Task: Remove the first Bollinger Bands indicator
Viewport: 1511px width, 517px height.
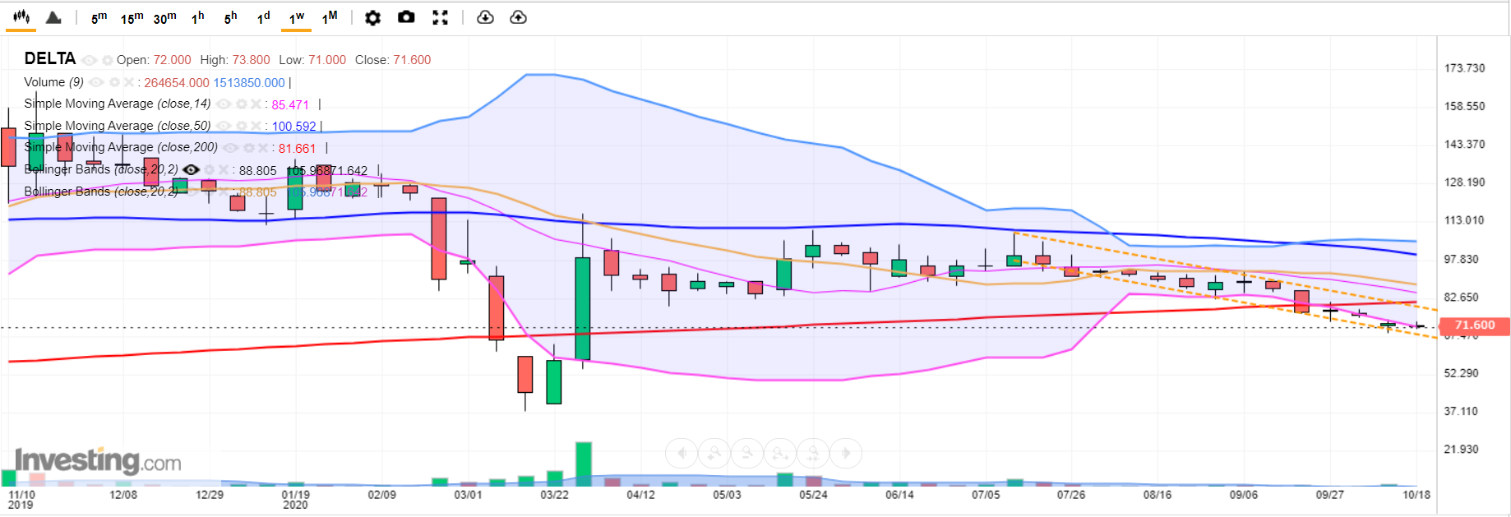Action: (224, 169)
